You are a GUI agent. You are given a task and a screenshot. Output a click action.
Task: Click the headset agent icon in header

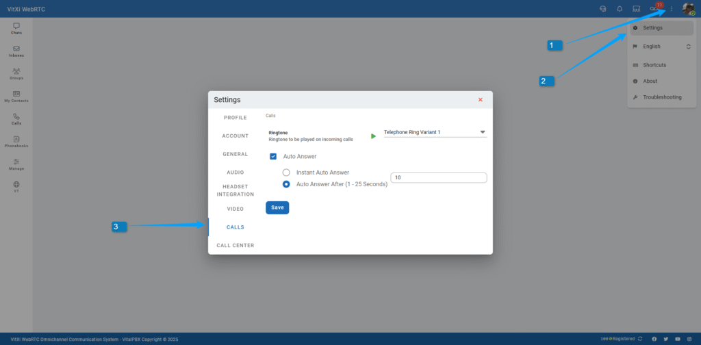coord(602,9)
